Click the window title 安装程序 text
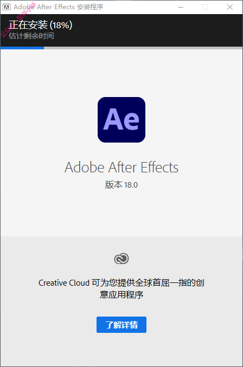Image resolution: width=243 pixels, height=367 pixels. click(x=90, y=7)
